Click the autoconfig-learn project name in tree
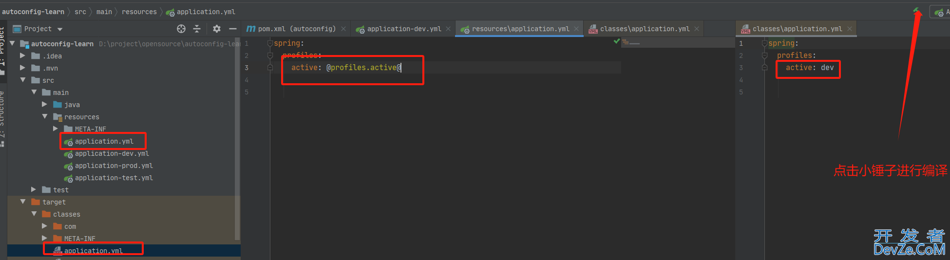The height and width of the screenshot is (260, 950). coord(62,44)
